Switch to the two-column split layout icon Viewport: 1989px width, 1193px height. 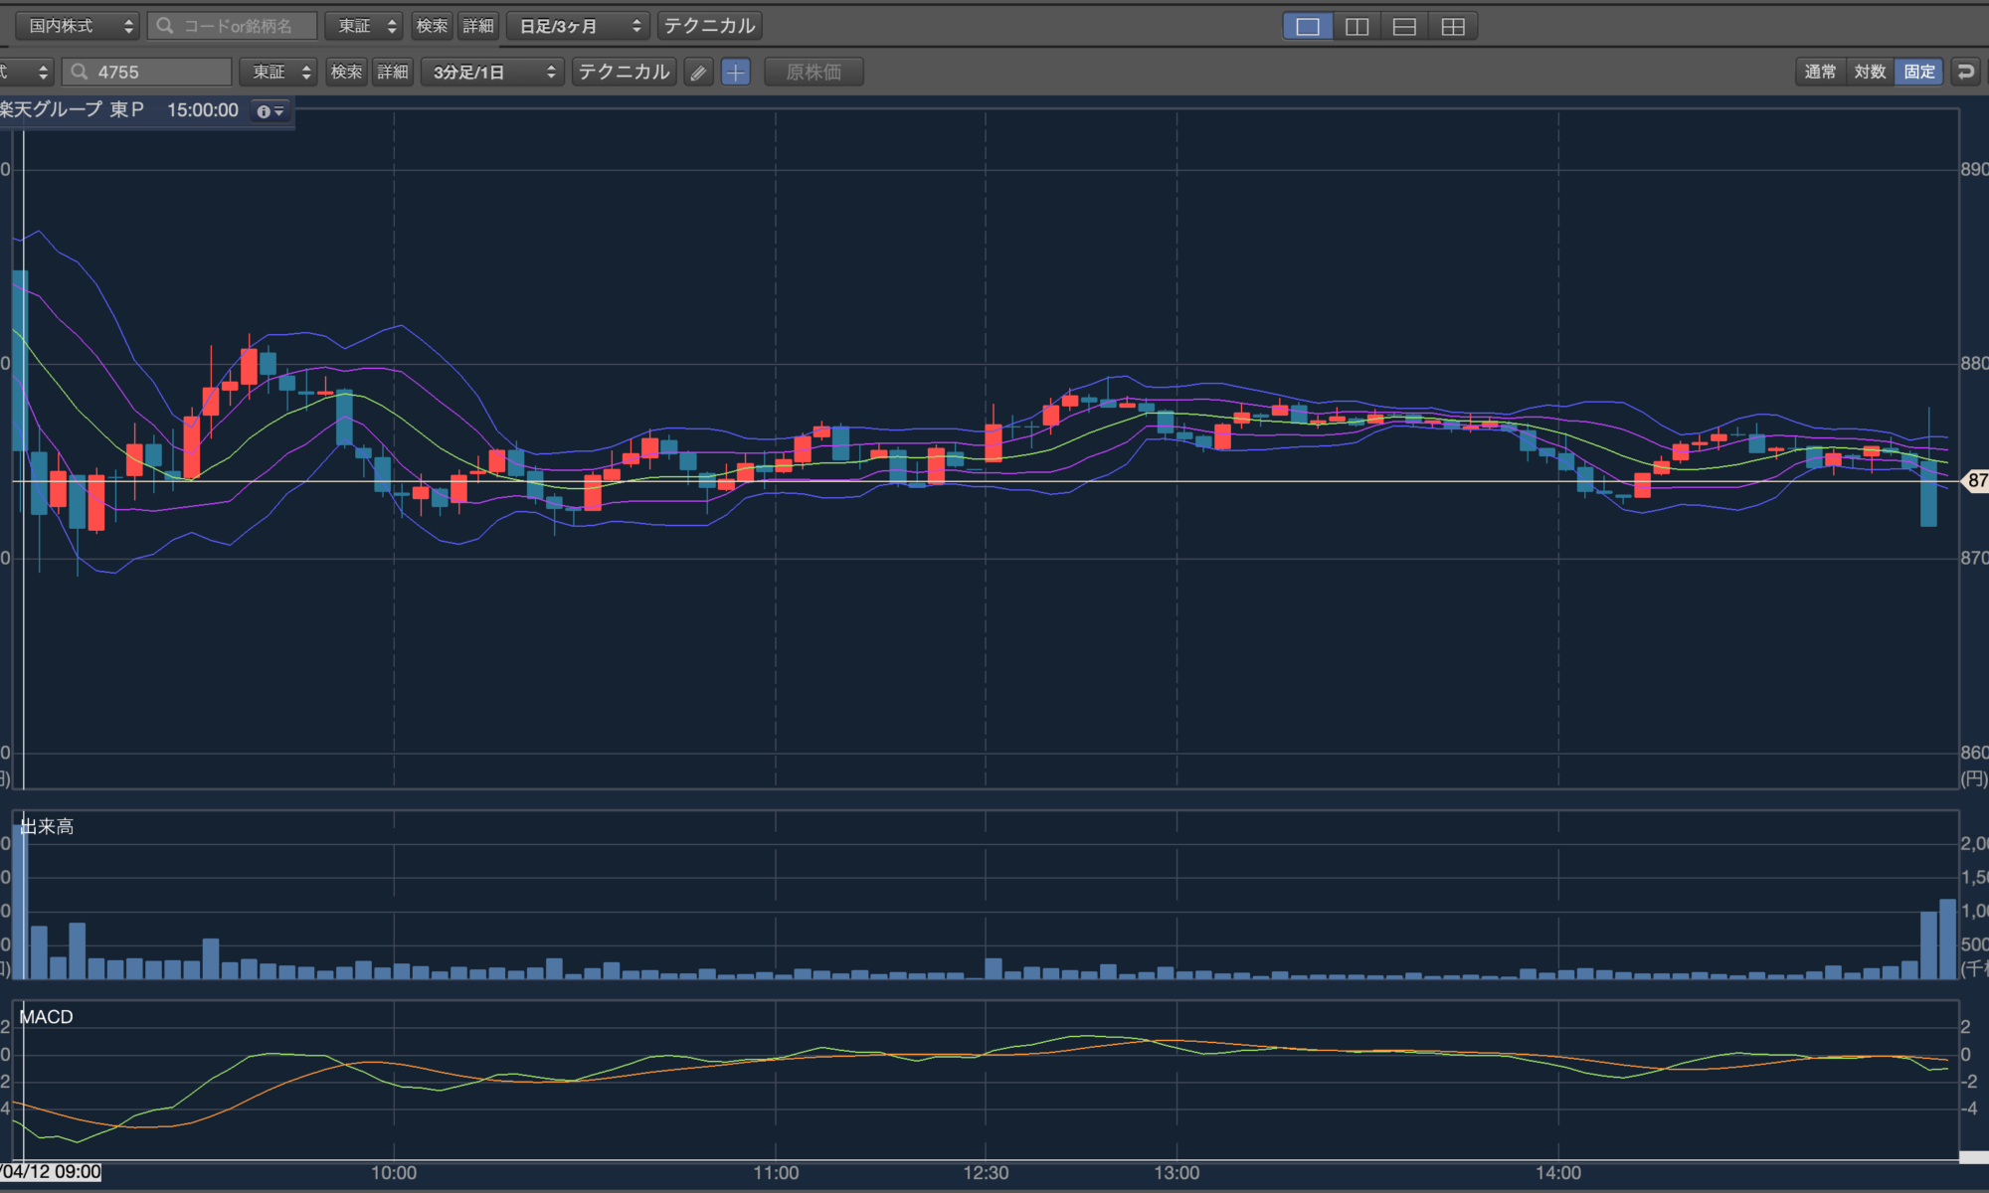[1356, 27]
